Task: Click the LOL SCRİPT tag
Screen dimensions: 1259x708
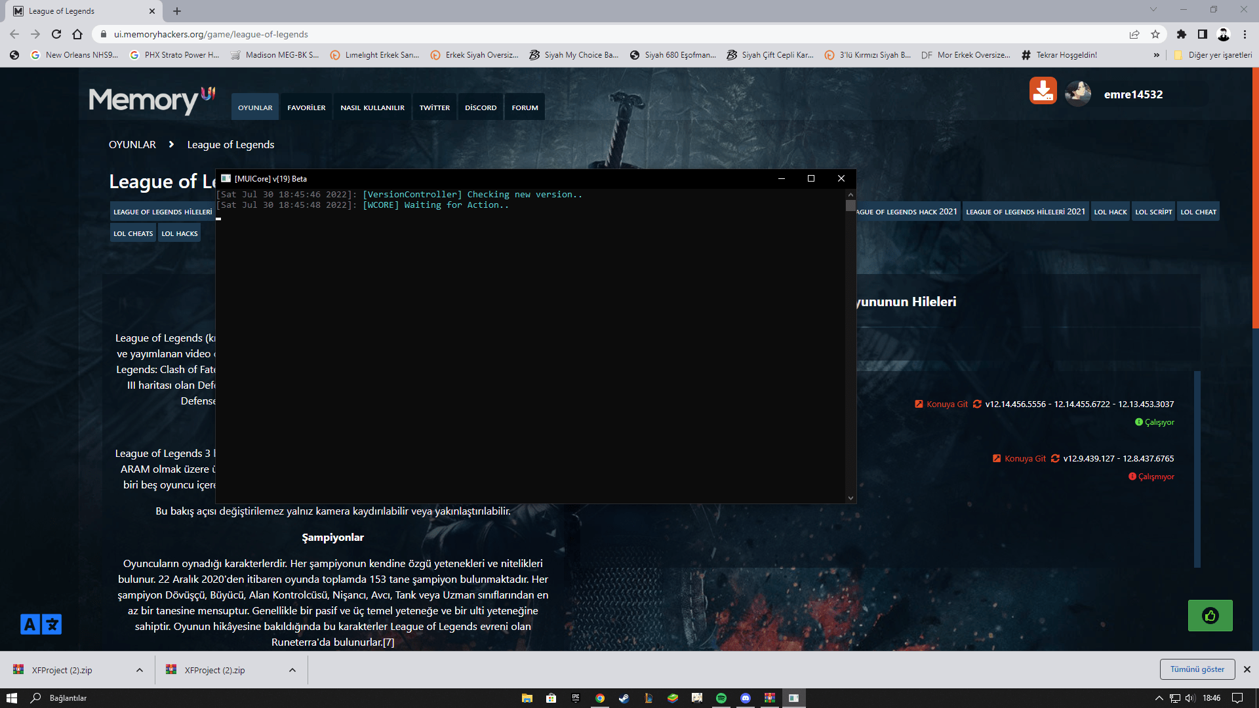Action: point(1153,212)
